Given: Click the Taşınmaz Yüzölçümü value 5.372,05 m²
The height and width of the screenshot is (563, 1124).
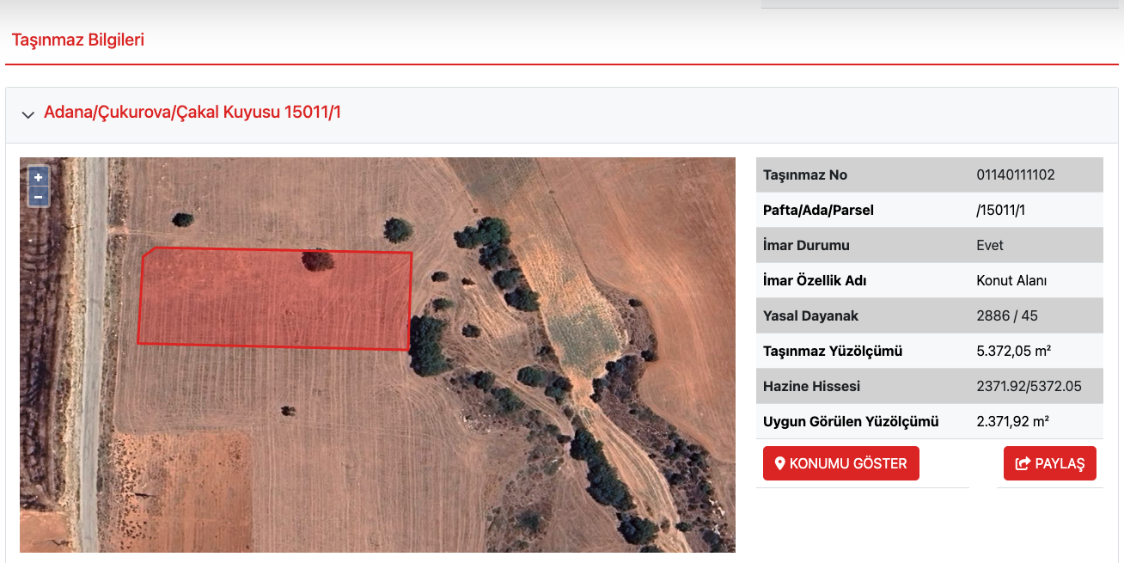Looking at the screenshot, I should [1014, 351].
